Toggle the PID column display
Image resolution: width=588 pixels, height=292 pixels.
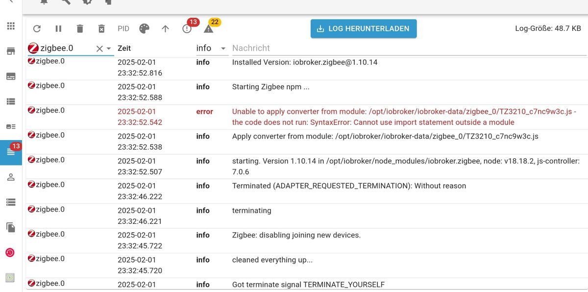[123, 29]
